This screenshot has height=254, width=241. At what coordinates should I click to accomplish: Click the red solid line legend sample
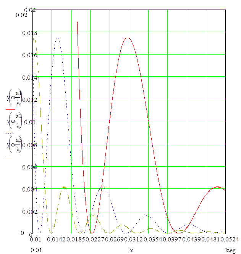[11, 110]
